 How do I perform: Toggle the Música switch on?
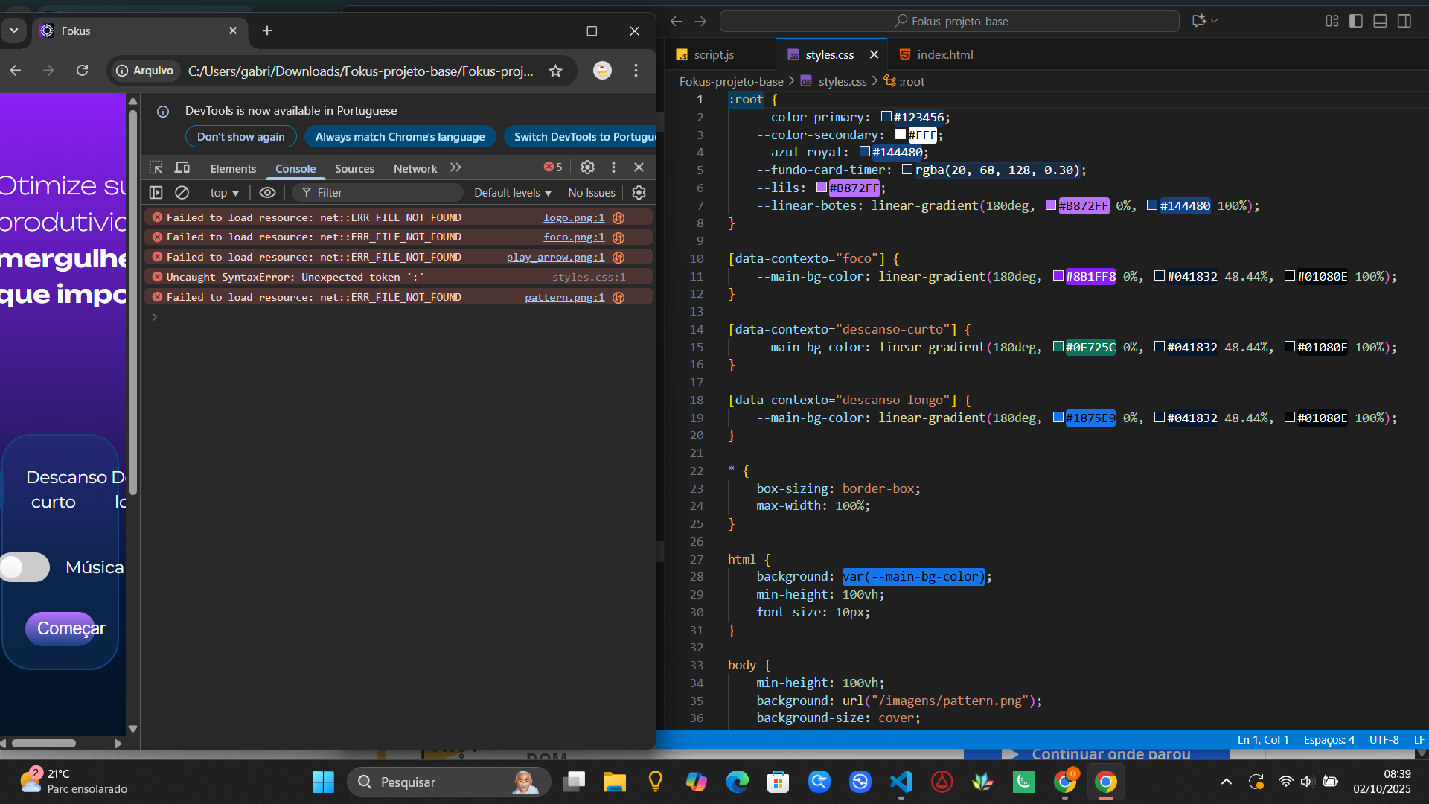coord(25,567)
